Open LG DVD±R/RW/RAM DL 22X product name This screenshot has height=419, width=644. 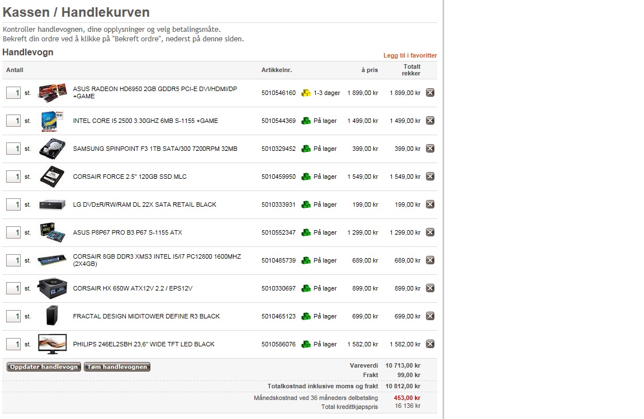tap(145, 204)
